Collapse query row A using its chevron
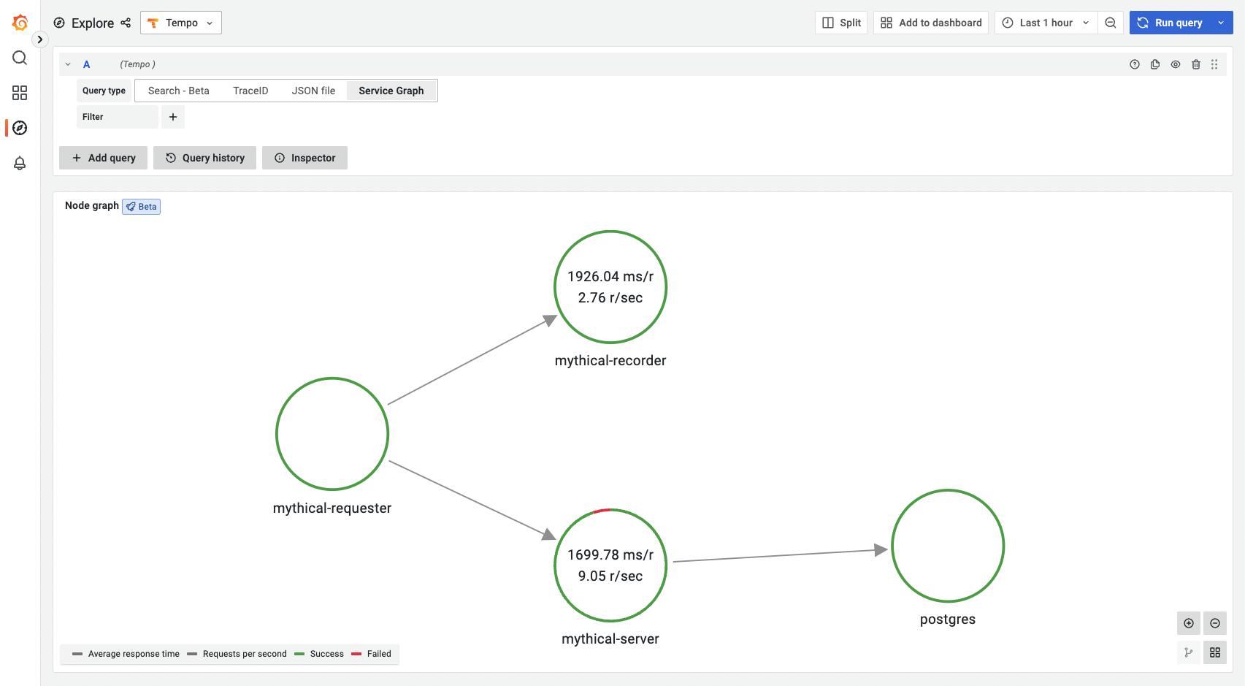This screenshot has height=686, width=1245. 68,64
